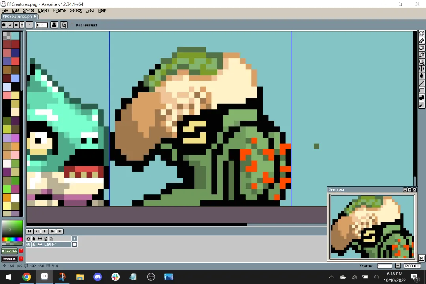426x284 pixels.
Task: Select the Rectangle shape tool
Action: (x=422, y=90)
